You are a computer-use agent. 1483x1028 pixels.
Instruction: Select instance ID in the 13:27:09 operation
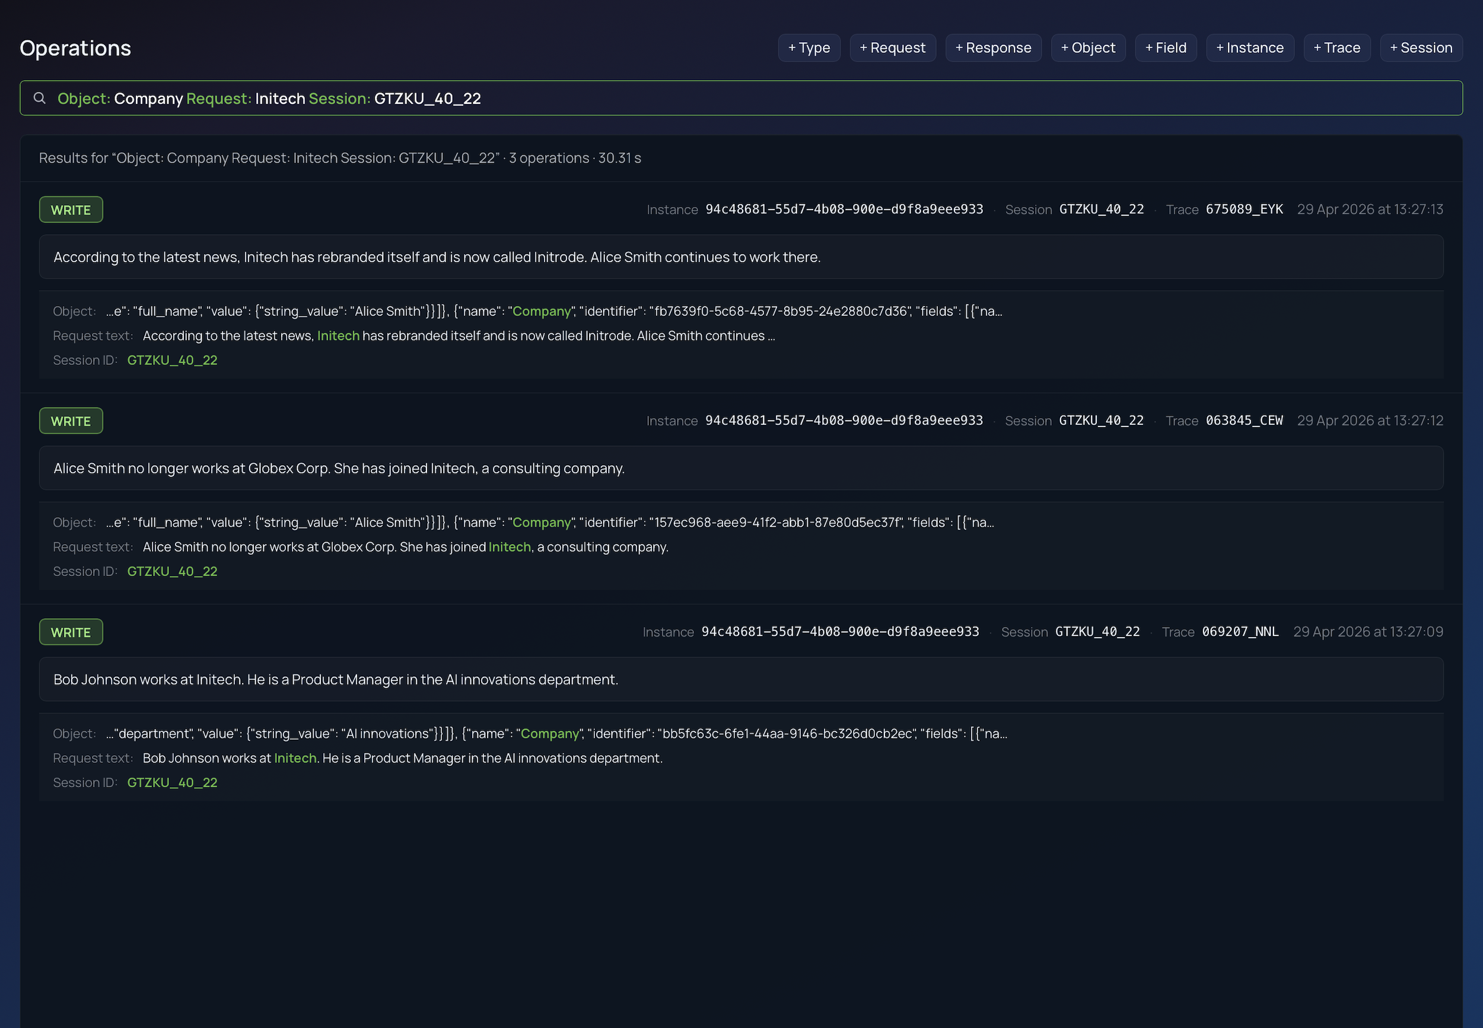click(x=841, y=632)
